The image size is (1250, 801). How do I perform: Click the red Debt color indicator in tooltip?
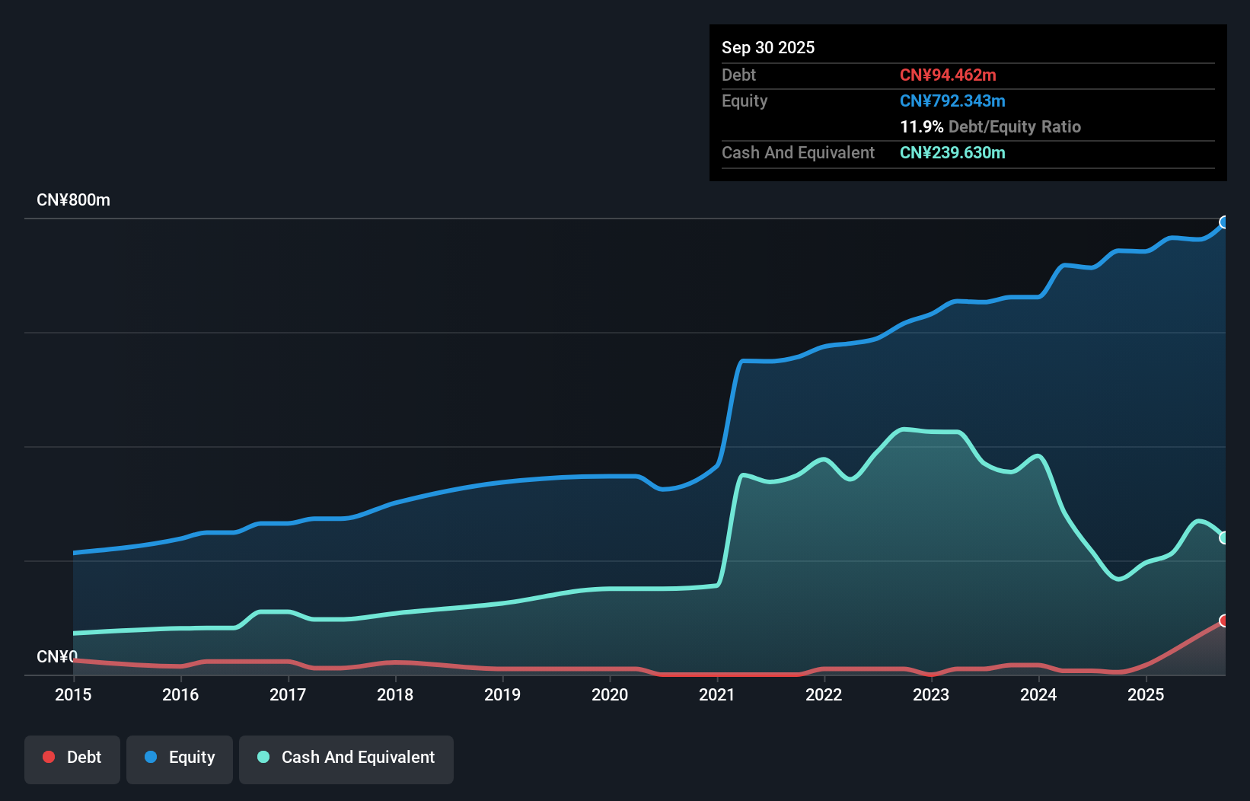point(949,75)
